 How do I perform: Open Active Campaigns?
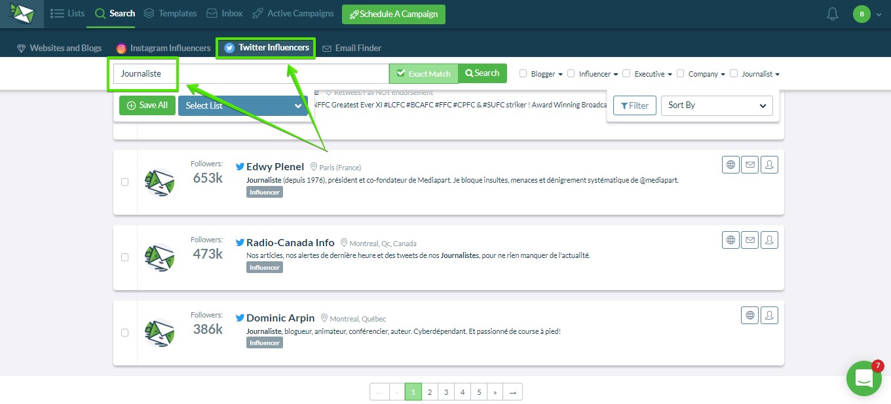pos(293,13)
